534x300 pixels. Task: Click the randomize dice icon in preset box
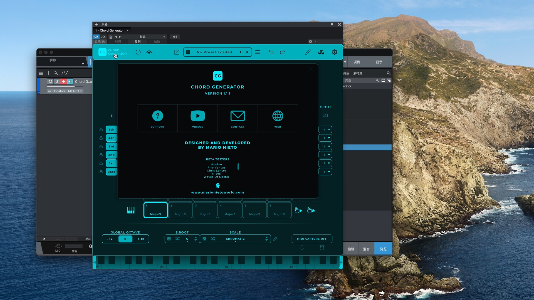[188, 52]
